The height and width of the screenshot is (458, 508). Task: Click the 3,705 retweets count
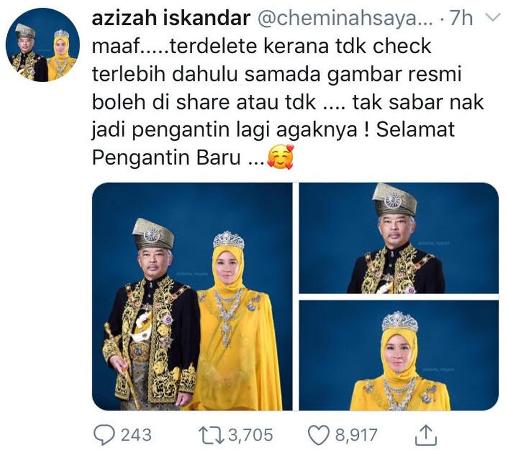click(x=251, y=435)
